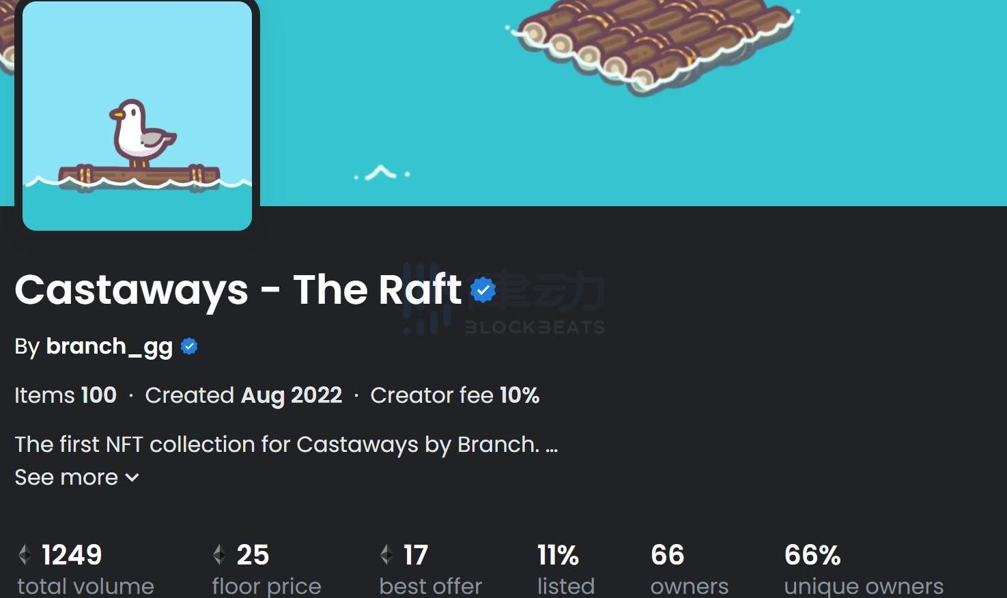Click the seagull collection avatar image
1007x598 pixels.
[137, 116]
